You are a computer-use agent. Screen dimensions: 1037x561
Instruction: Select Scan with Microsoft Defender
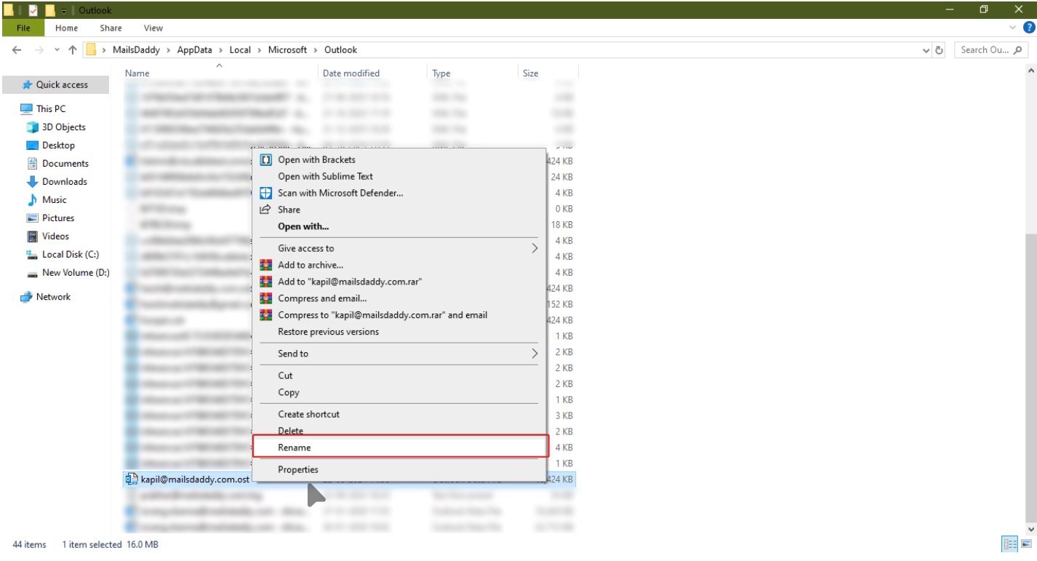[399, 193]
